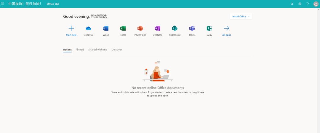Open the Sway app
320x133 pixels.
tap(209, 28)
